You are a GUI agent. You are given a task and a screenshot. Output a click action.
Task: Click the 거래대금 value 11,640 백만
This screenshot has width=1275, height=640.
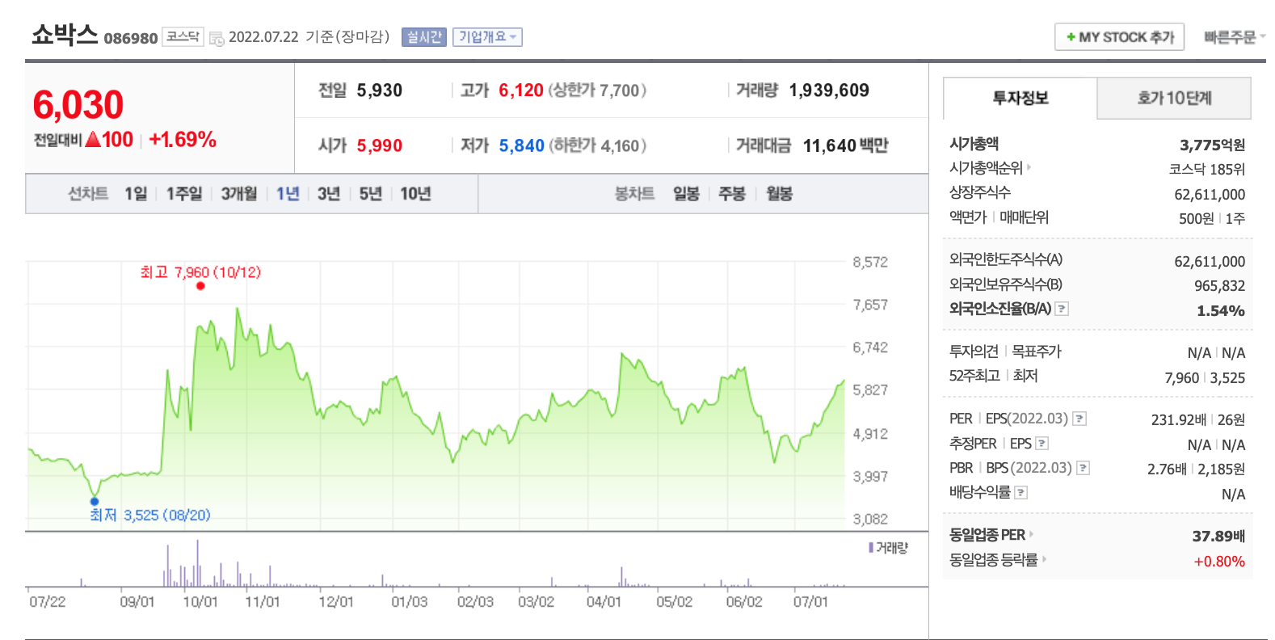point(845,145)
